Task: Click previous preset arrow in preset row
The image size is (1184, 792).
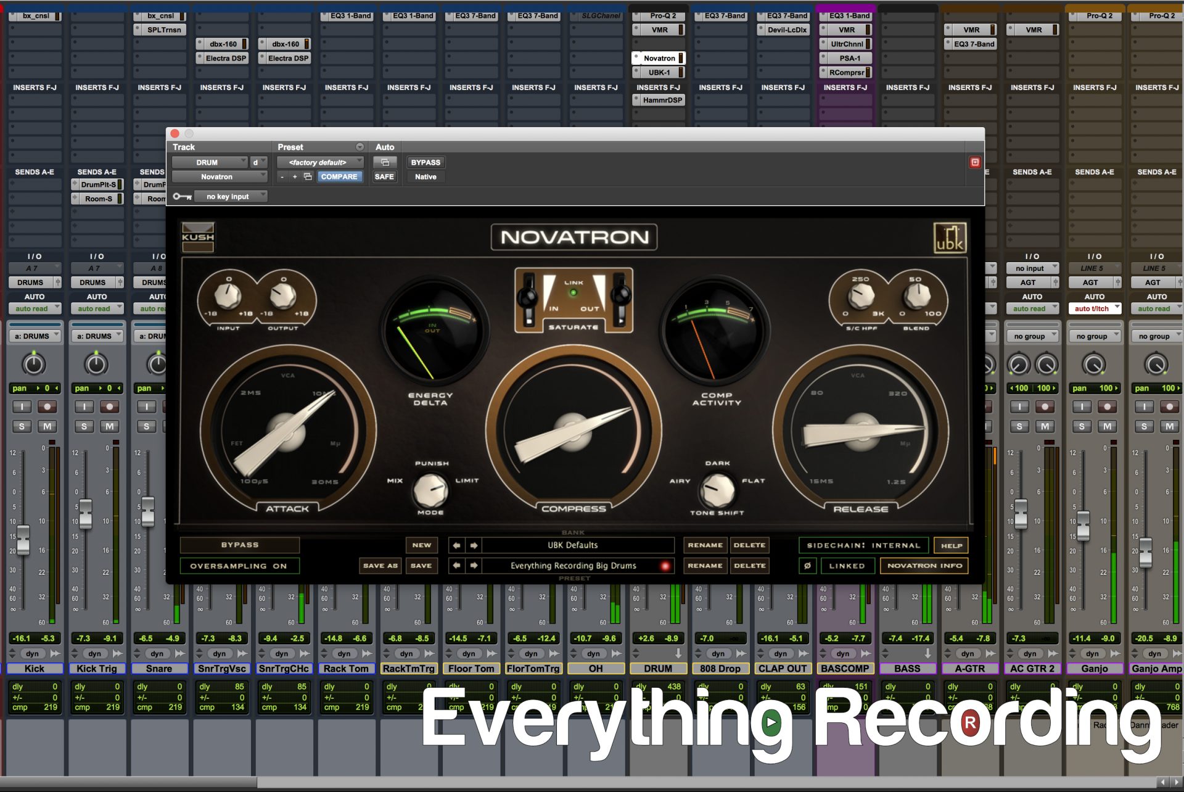Action: point(456,566)
